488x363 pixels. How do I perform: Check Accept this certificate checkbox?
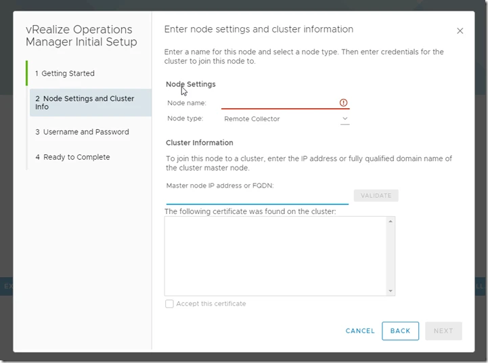[x=169, y=304]
